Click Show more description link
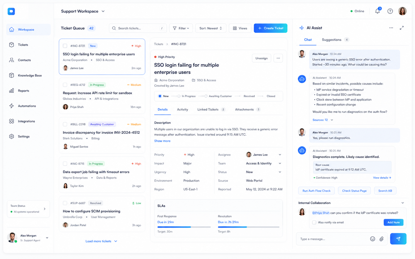 (x=162, y=141)
